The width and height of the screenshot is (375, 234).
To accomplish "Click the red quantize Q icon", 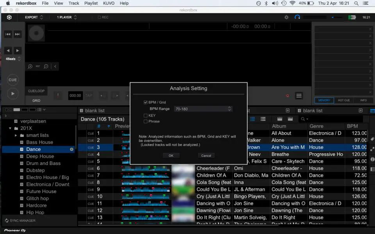I will [x=287, y=96].
